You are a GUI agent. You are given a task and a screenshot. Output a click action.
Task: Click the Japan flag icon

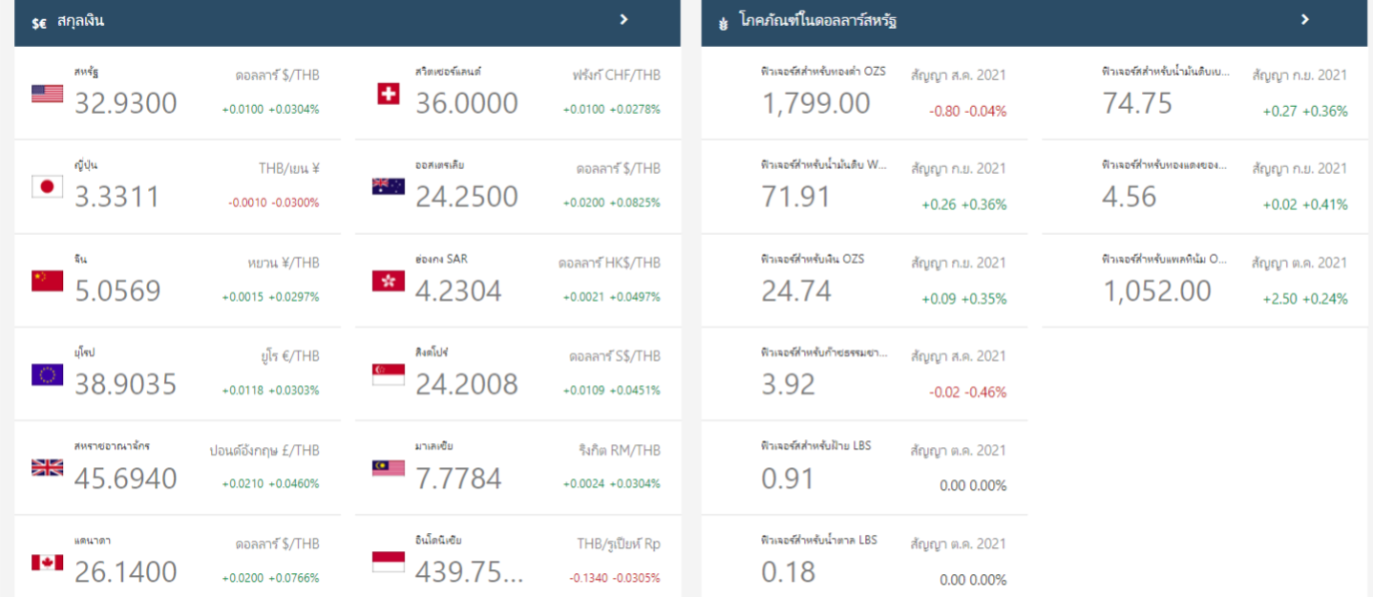click(47, 187)
